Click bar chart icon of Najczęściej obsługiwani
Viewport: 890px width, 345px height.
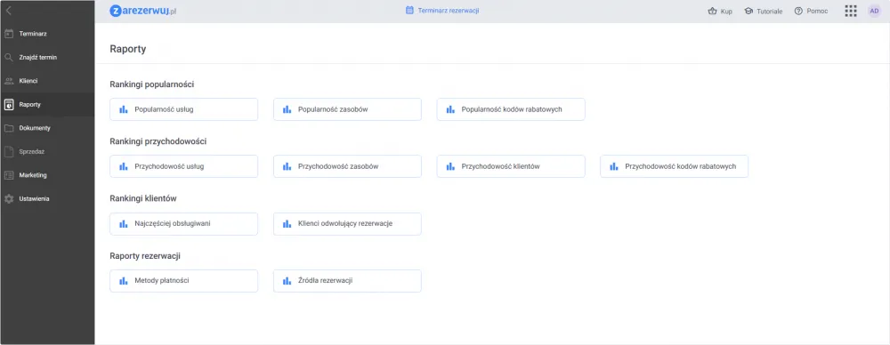click(123, 224)
